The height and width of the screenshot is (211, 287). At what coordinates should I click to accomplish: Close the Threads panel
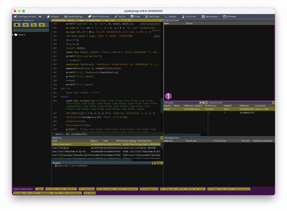pyautogui.click(x=207, y=103)
